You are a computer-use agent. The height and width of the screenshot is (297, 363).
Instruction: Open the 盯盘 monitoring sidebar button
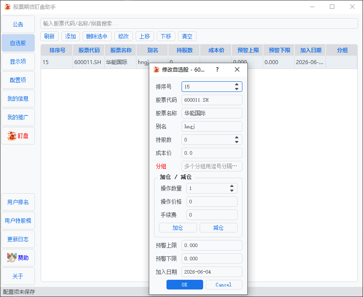pyautogui.click(x=18, y=136)
